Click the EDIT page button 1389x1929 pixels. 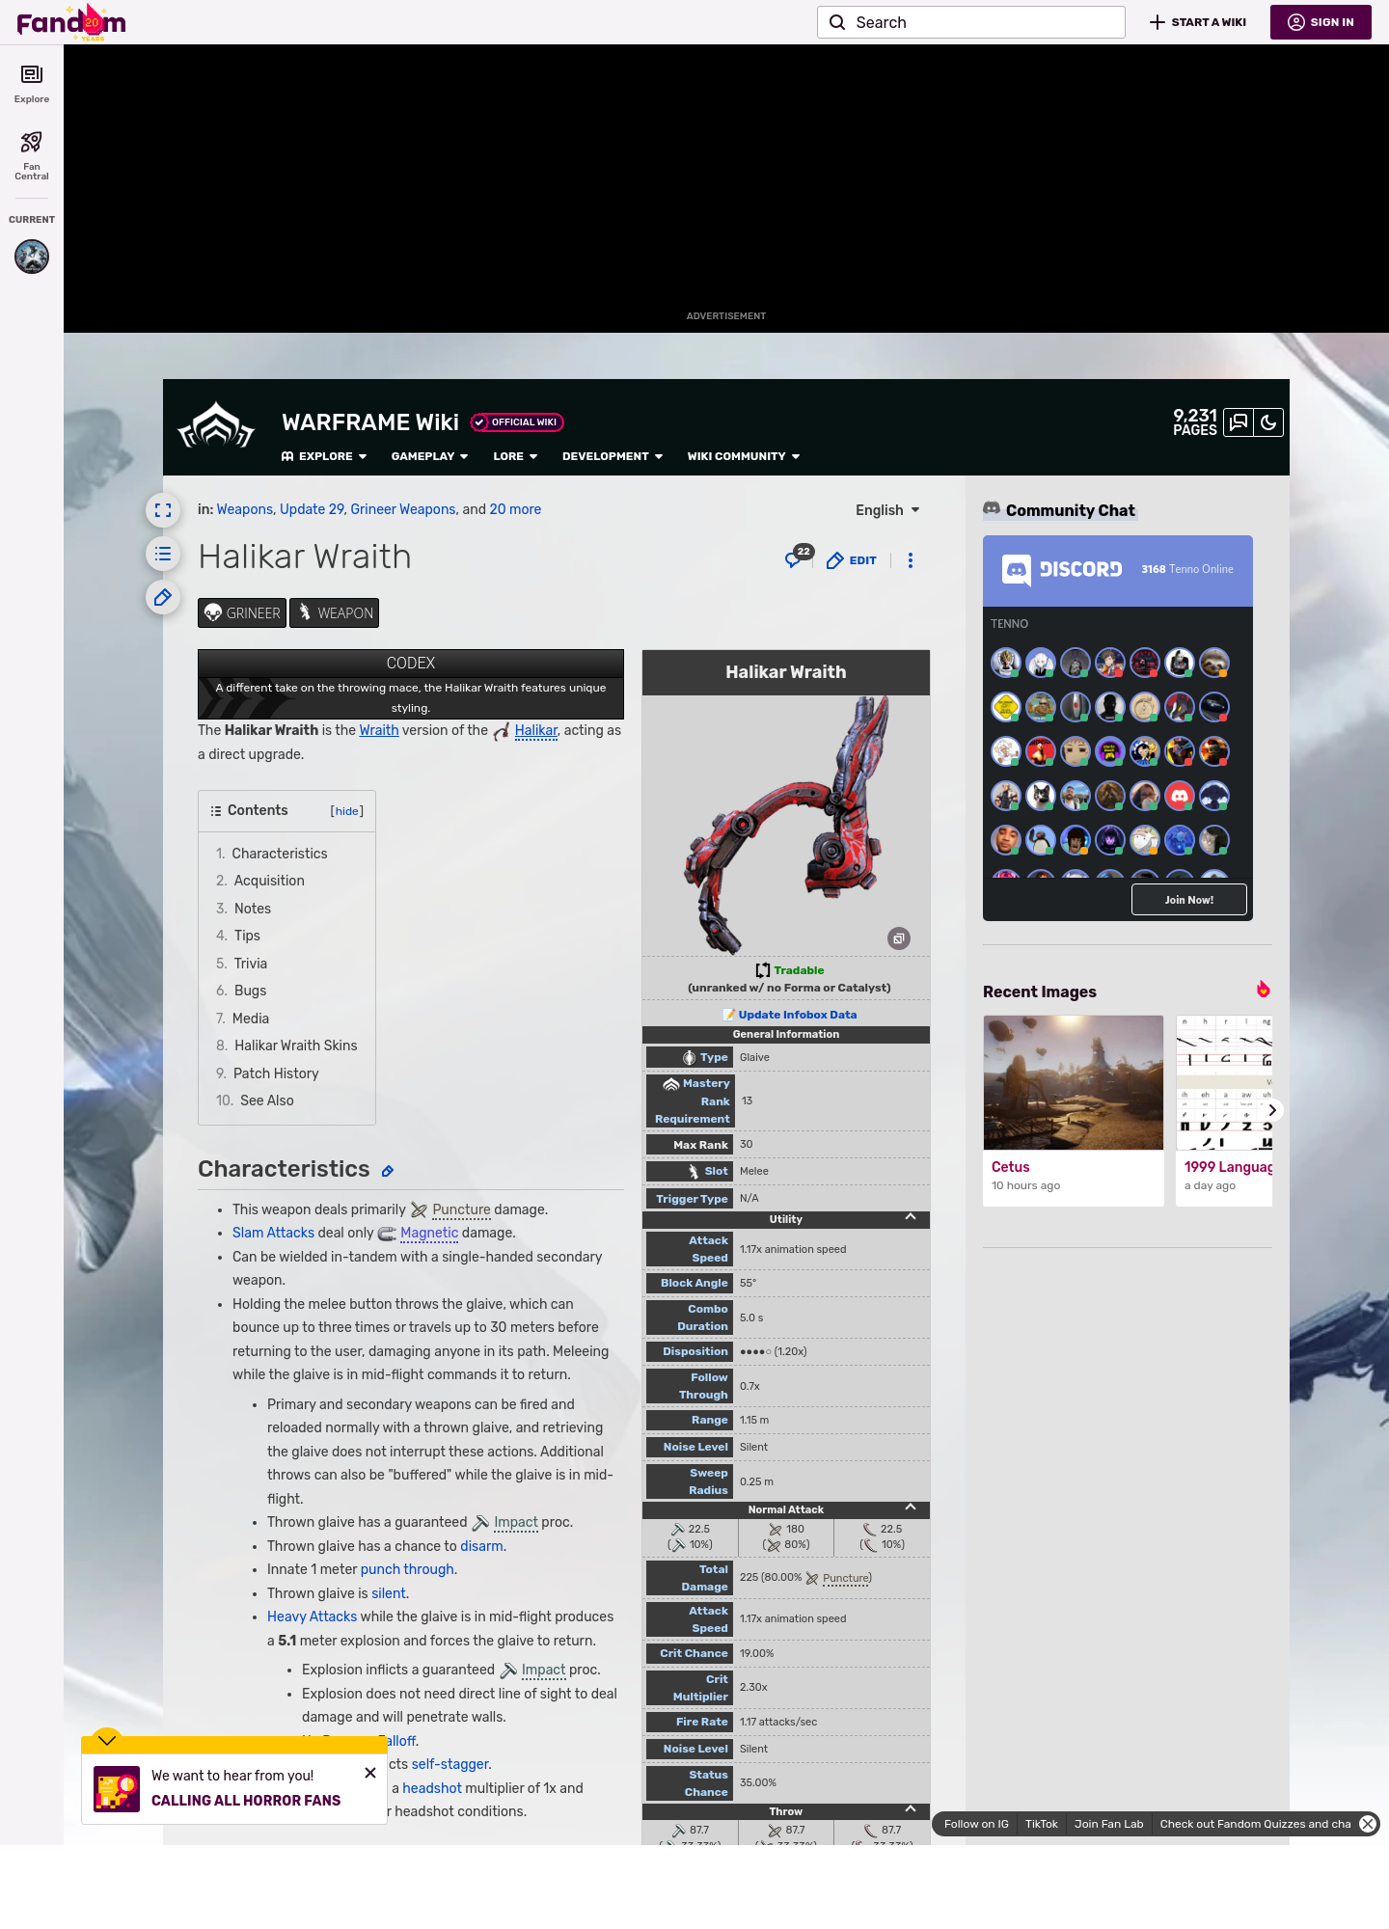click(852, 560)
